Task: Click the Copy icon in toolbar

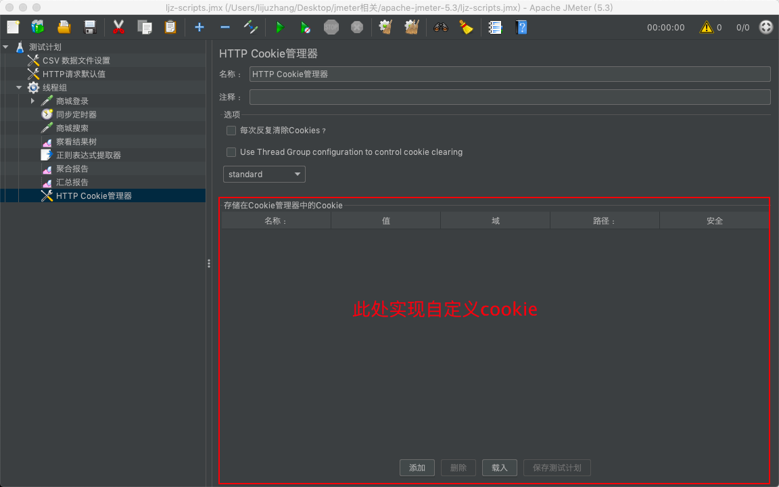Action: tap(144, 27)
